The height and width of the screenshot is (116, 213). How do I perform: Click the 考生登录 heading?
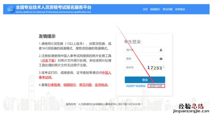click(133, 42)
